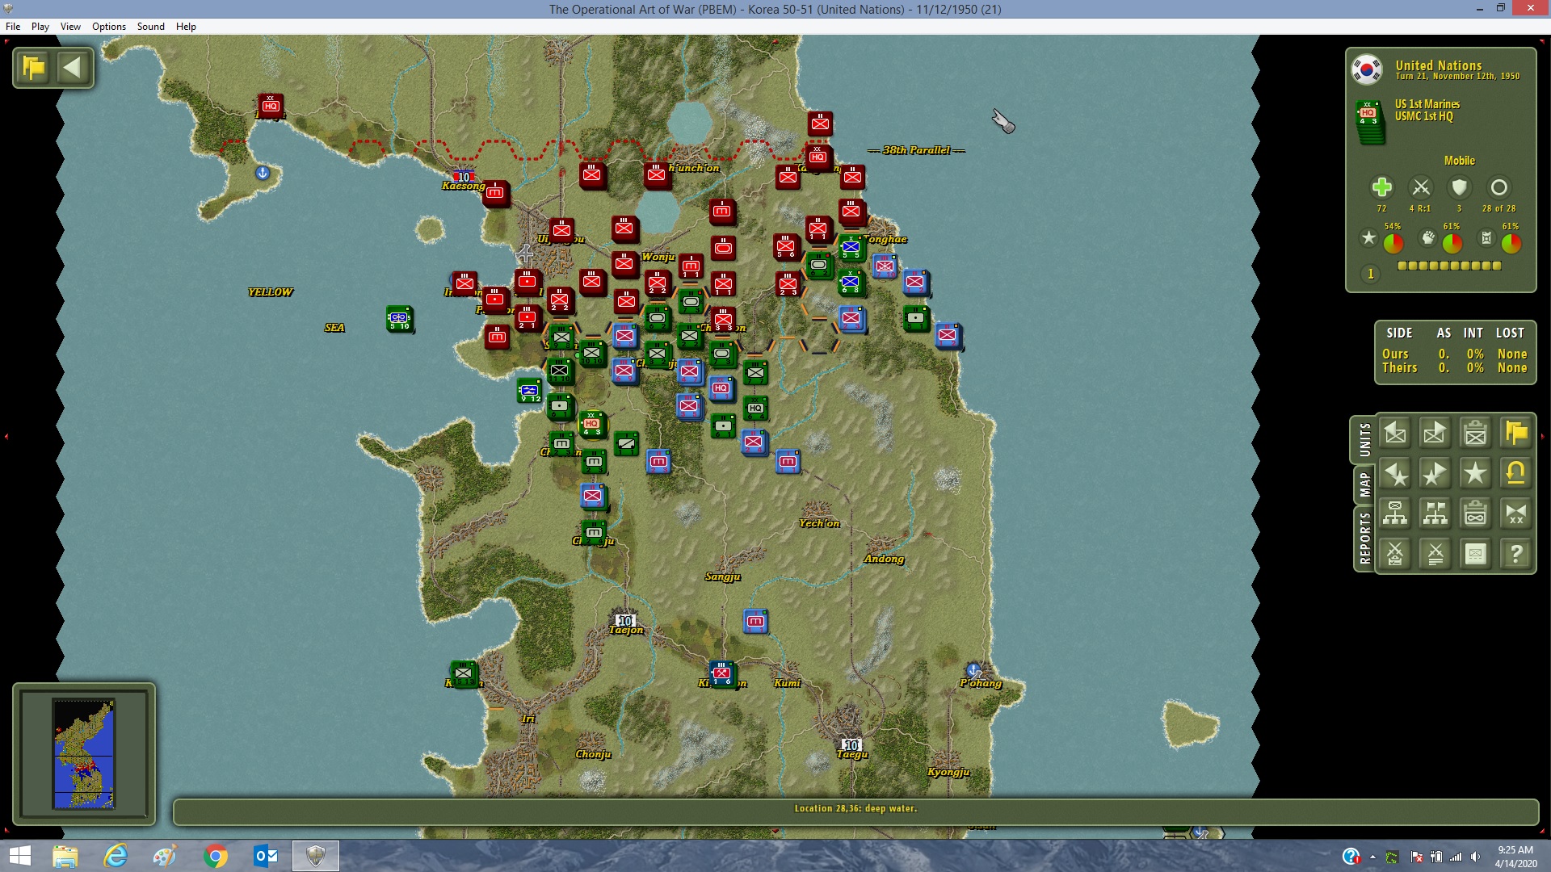This screenshot has height=872, width=1551.
Task: Click the jerrycan supply icon
Action: tap(1486, 238)
